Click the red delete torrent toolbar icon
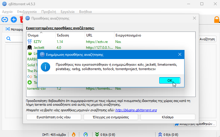This screenshot has height=137, width=220. (21, 20)
